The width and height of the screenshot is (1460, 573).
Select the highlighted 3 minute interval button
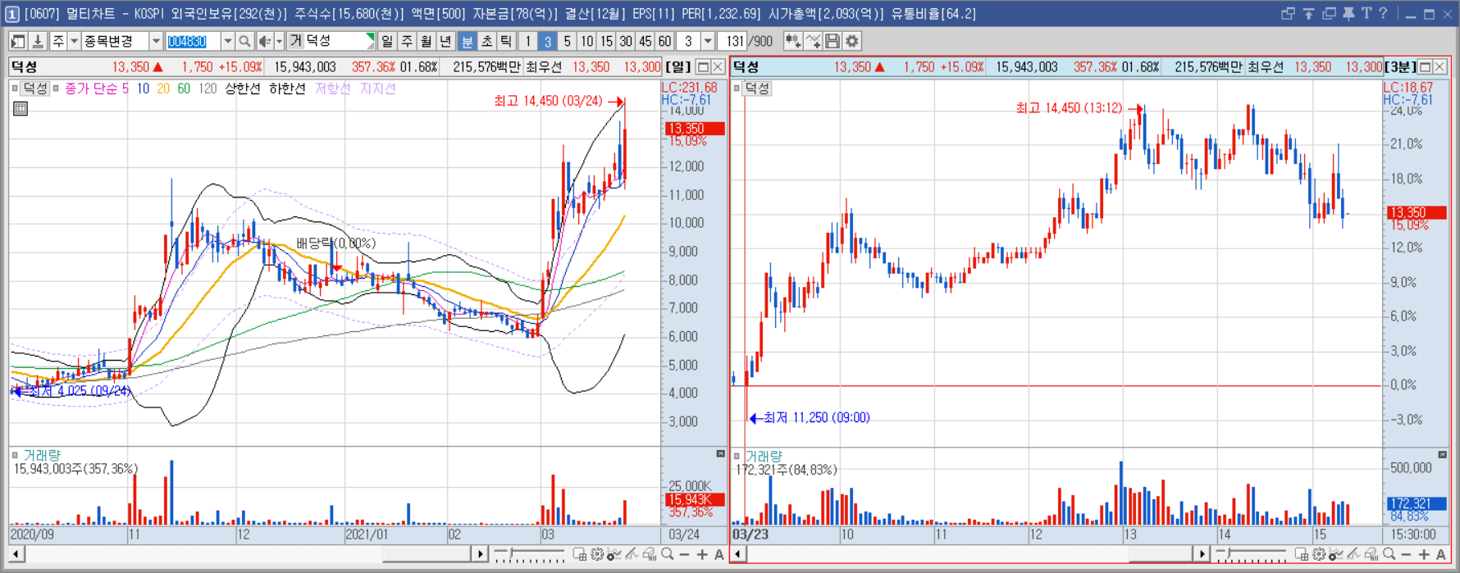click(547, 41)
